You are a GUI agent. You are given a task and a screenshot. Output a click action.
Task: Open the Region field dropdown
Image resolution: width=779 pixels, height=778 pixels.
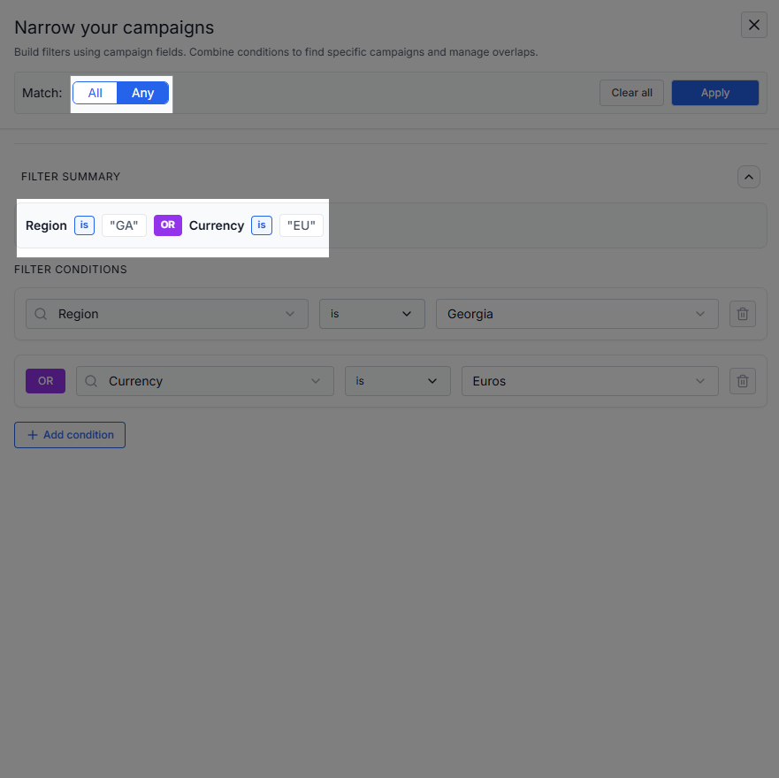[x=168, y=314]
